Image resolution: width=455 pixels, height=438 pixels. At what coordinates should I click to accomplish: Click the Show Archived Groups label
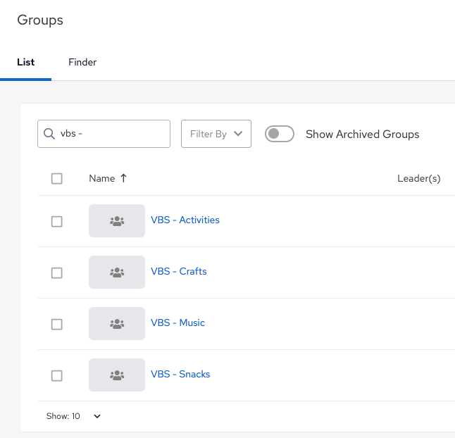pos(363,134)
